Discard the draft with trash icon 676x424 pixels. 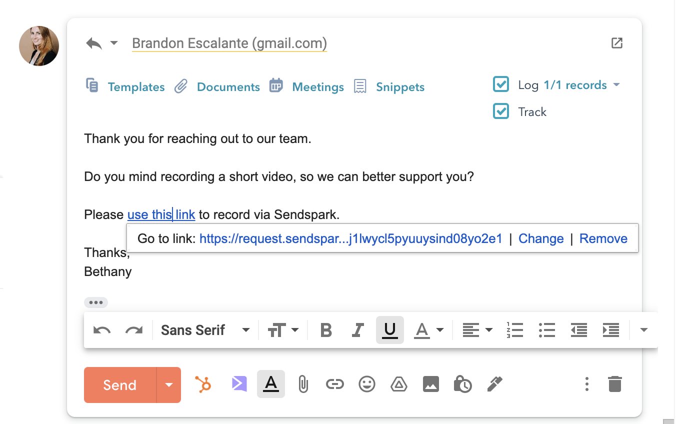[615, 384]
